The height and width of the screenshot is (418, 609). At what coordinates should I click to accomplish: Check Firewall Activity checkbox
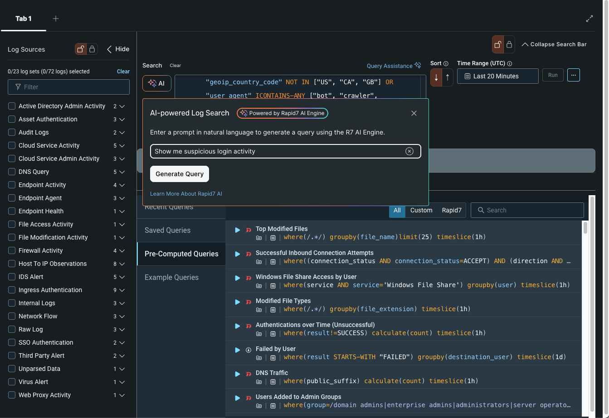point(12,250)
